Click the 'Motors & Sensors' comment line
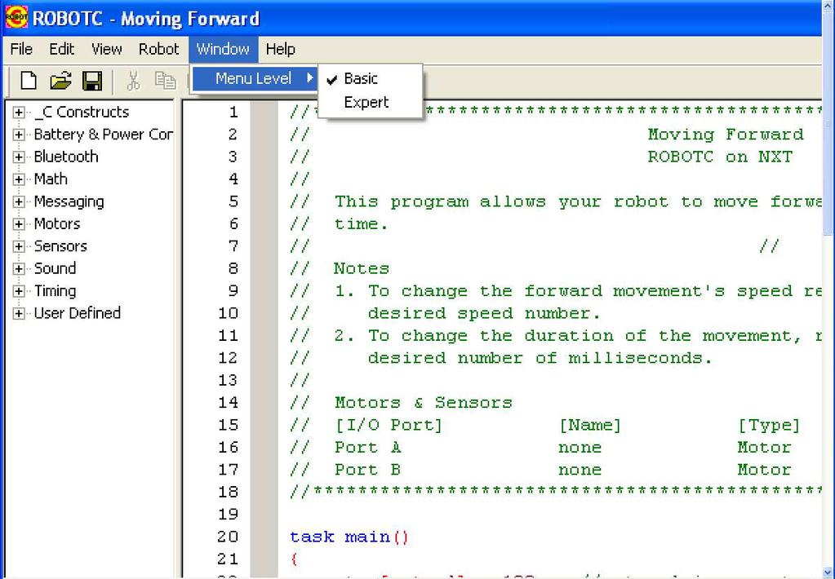835x579 pixels. tap(424, 402)
